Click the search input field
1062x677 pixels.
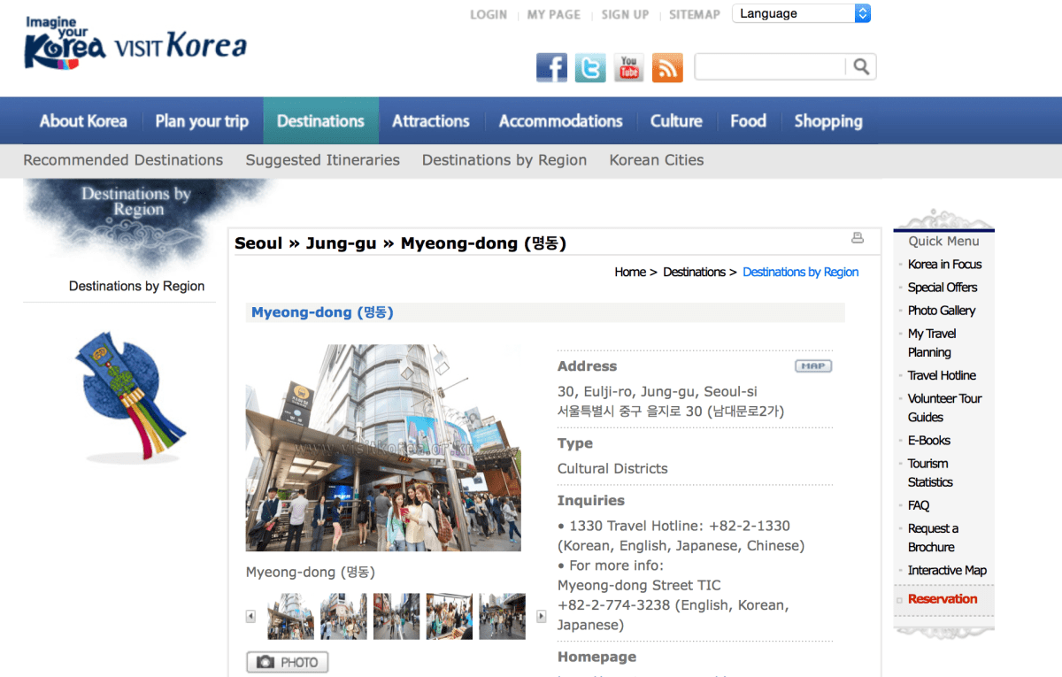pyautogui.click(x=770, y=66)
